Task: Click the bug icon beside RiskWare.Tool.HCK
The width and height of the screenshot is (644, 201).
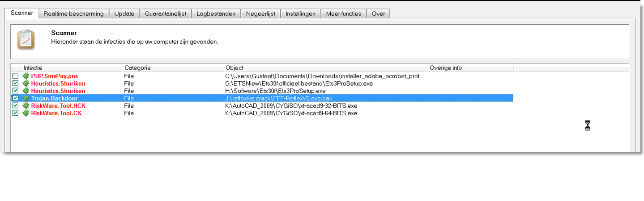Action: (x=26, y=106)
